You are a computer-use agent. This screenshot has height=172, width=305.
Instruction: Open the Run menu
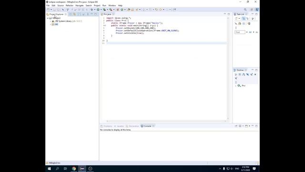[104, 5]
